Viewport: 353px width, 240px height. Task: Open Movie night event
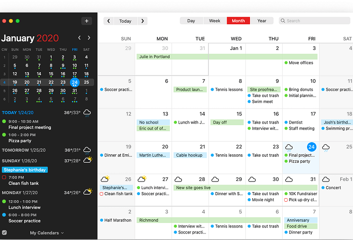coord(261,200)
